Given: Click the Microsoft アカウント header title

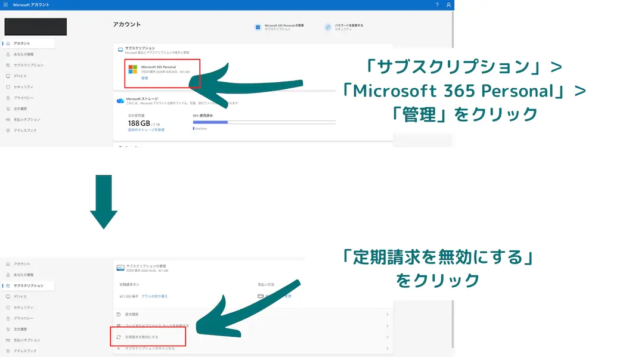Looking at the screenshot, I should (31, 5).
